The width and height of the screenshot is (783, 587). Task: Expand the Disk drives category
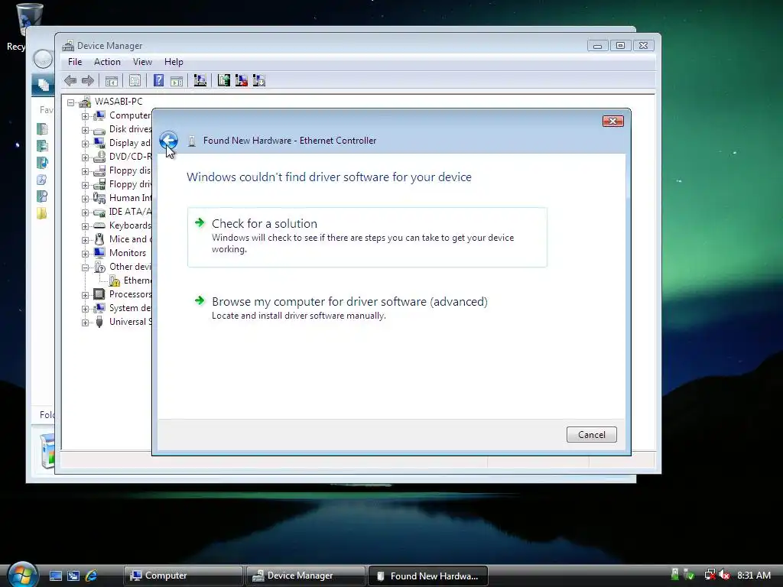click(x=86, y=130)
